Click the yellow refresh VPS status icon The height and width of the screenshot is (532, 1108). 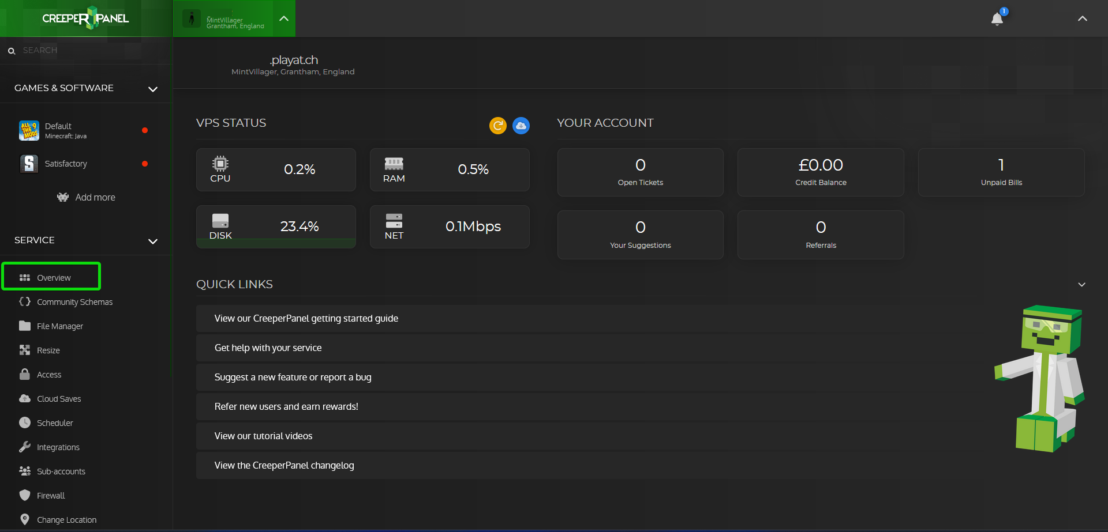pyautogui.click(x=498, y=125)
